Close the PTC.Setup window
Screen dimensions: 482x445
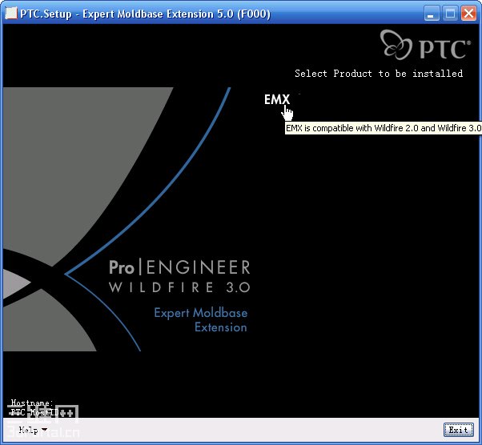click(468, 14)
